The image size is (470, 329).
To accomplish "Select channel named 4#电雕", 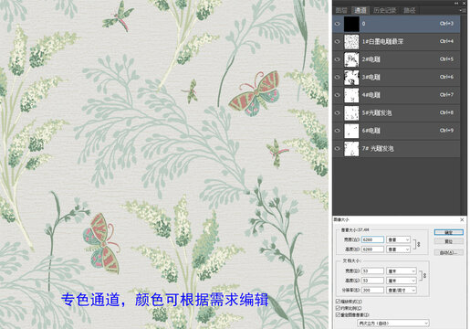I will pyautogui.click(x=371, y=95).
